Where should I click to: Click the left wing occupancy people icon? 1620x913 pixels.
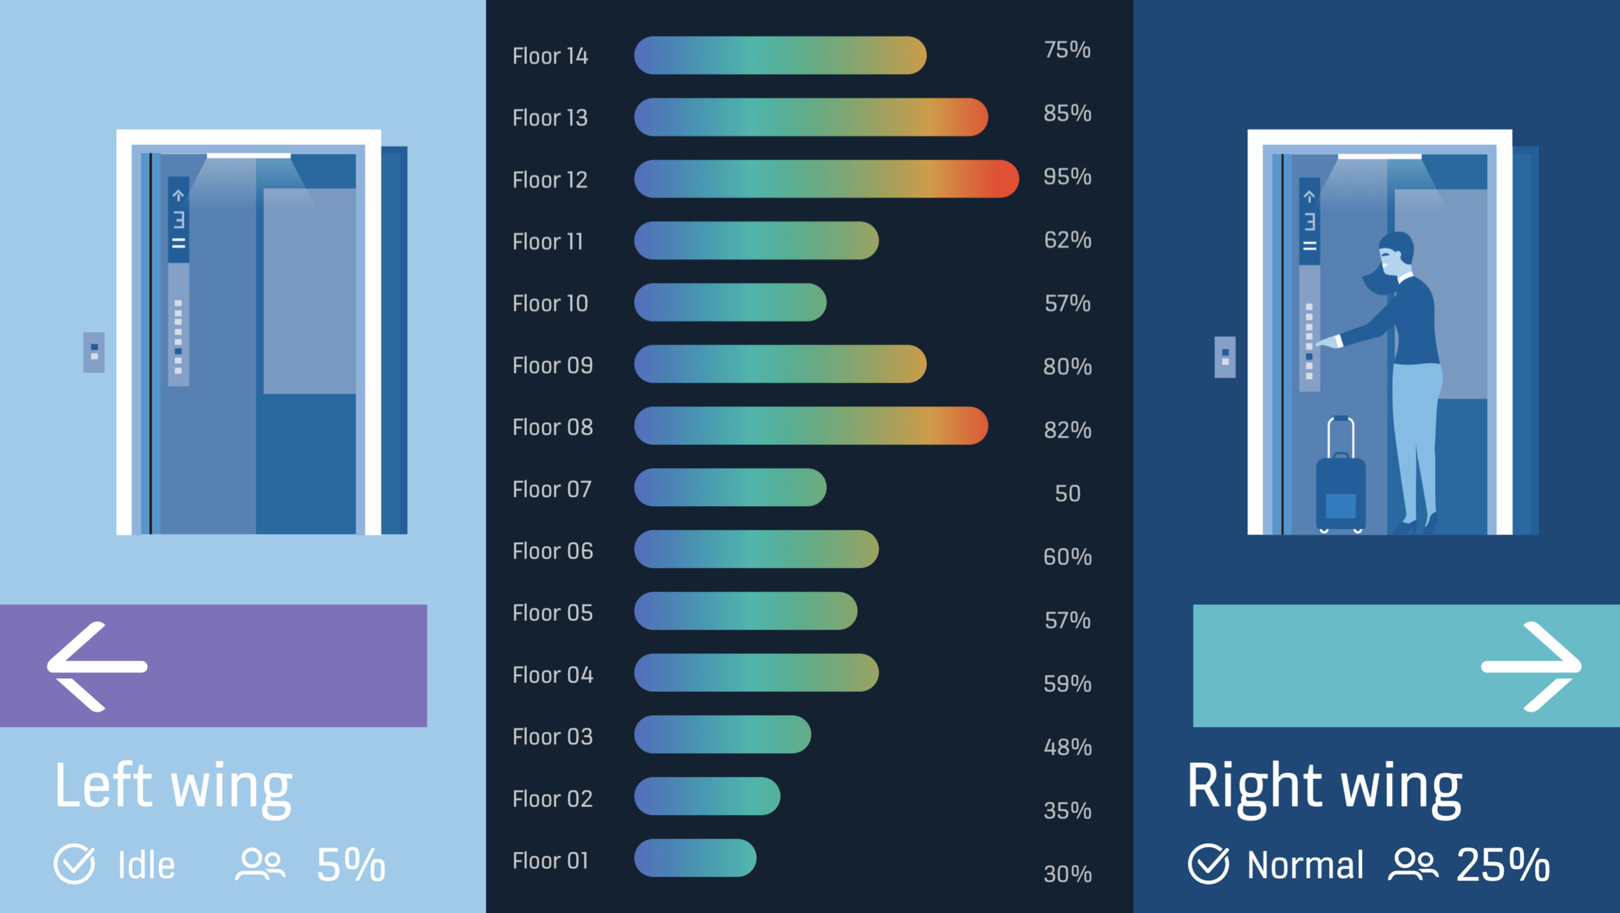[x=260, y=864]
